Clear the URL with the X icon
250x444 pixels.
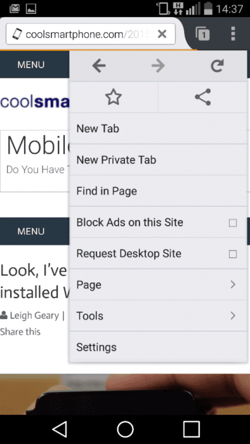[x=162, y=34]
